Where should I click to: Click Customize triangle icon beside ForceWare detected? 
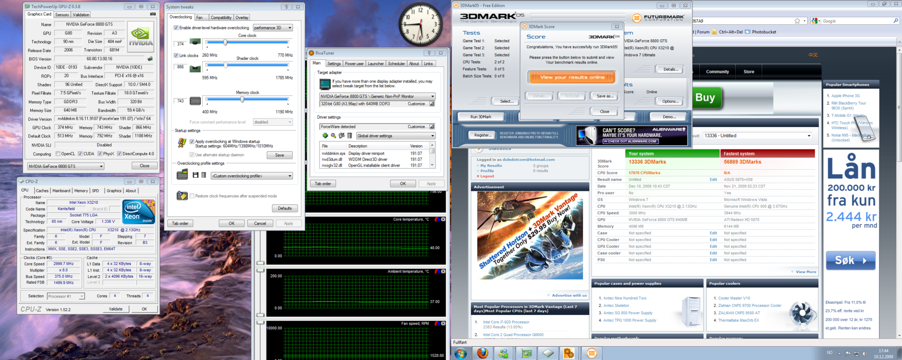pyautogui.click(x=432, y=127)
